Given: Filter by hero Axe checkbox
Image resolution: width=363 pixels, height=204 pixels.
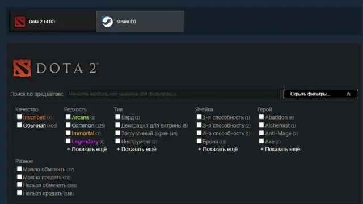Looking at the screenshot, I should 261,141.
